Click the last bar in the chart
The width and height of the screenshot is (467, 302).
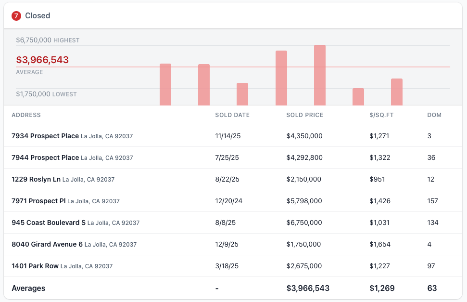397,92
